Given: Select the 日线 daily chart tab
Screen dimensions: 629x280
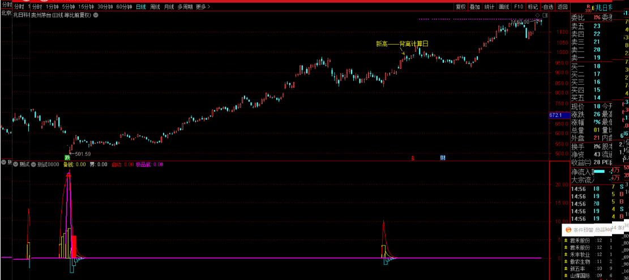Looking at the screenshot, I should coord(141,7).
